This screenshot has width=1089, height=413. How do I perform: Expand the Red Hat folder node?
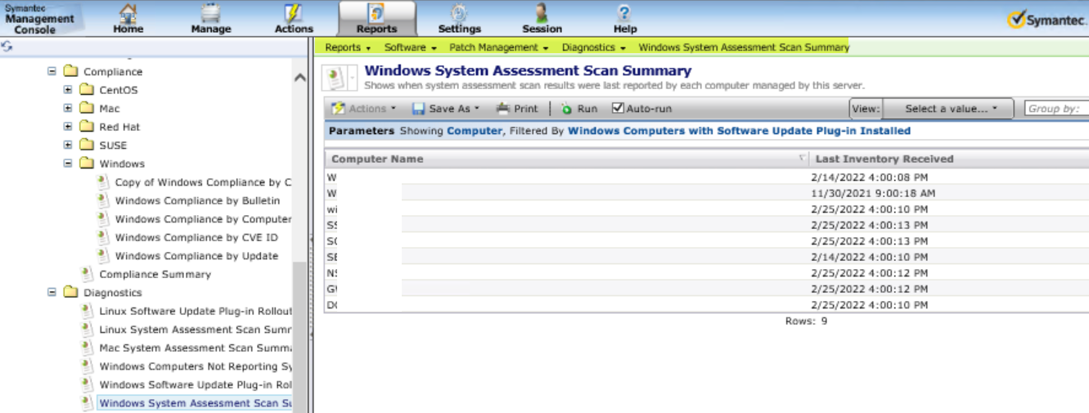coord(68,127)
